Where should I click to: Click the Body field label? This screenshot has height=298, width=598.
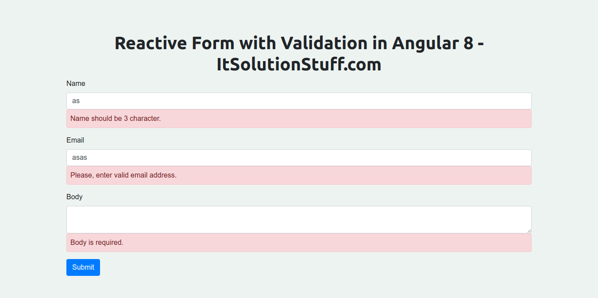pyautogui.click(x=74, y=197)
